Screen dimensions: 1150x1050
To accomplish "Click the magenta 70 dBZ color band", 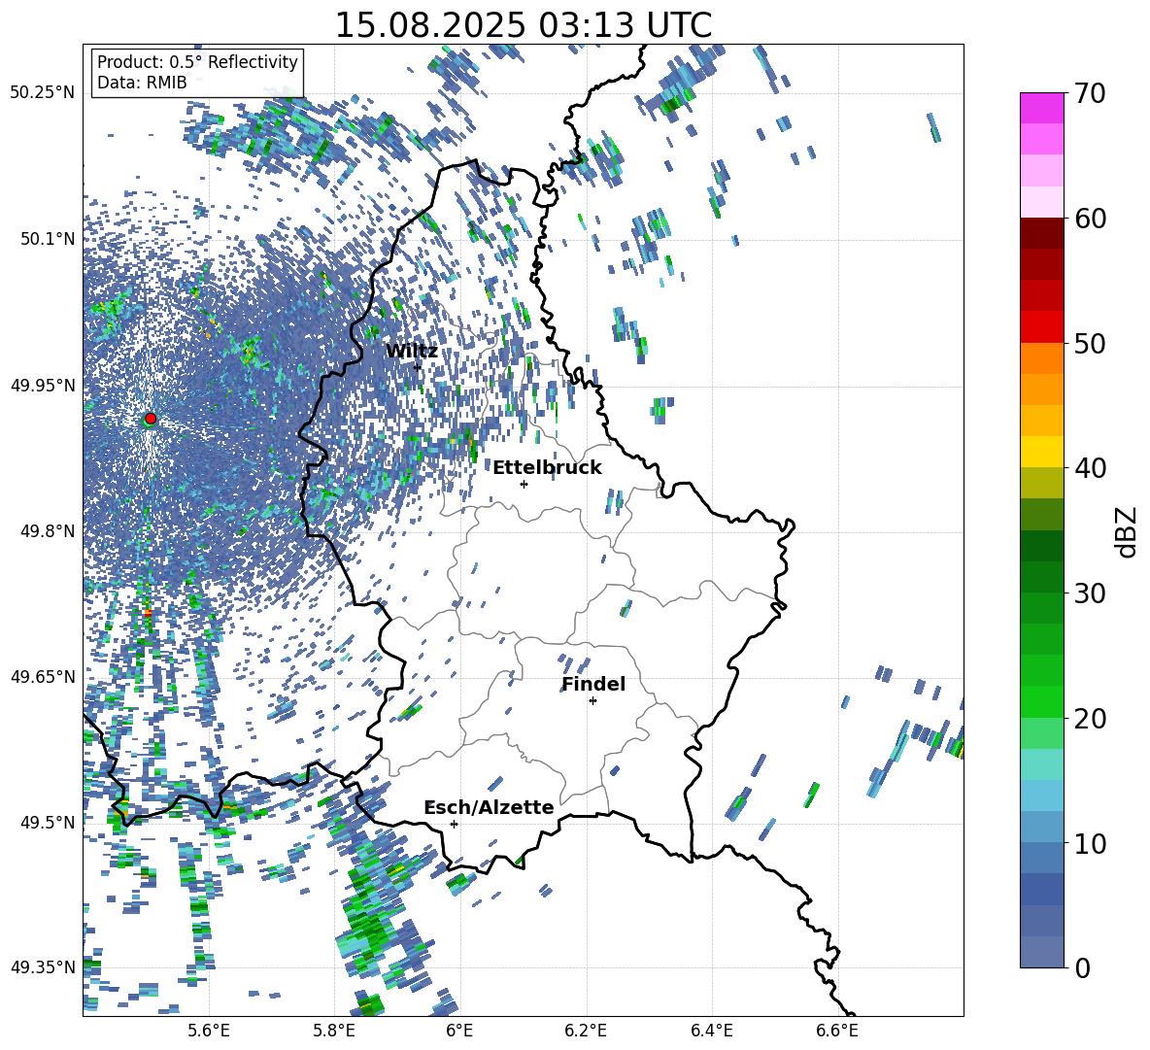I will (1041, 108).
